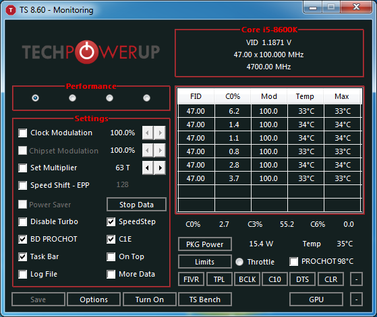
Task: Click the 15.4 W package power value
Action: pos(261,244)
